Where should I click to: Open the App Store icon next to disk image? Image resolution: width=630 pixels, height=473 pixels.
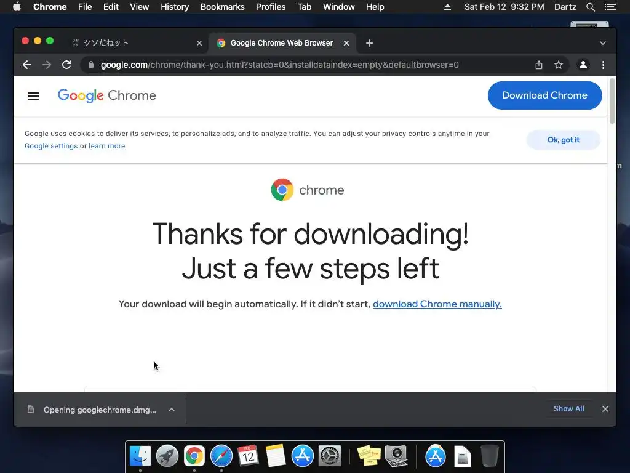[x=435, y=456]
